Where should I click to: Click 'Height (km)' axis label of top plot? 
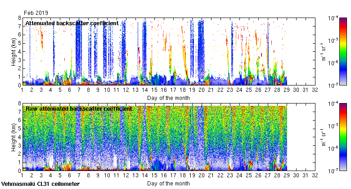13,52
